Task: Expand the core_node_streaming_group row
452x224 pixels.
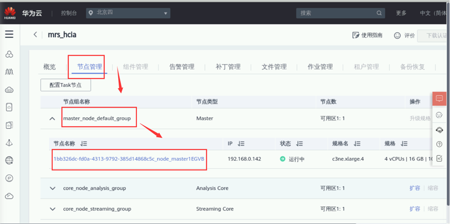Action: pos(52,209)
